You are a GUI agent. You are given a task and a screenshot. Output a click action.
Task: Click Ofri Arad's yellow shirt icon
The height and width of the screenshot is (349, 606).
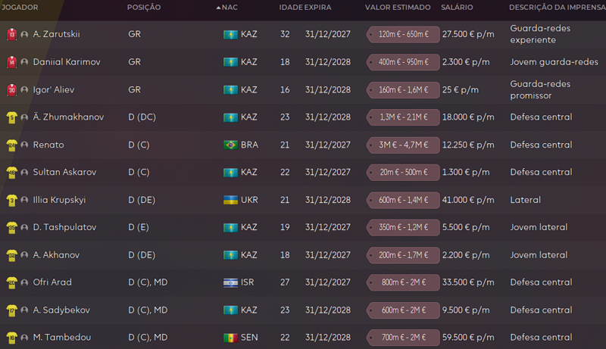(11, 282)
